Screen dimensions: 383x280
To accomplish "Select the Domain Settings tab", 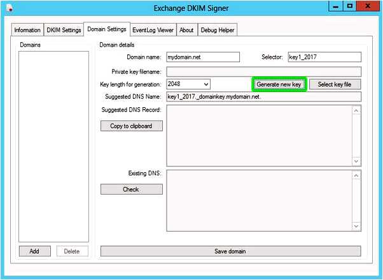I will (x=107, y=29).
